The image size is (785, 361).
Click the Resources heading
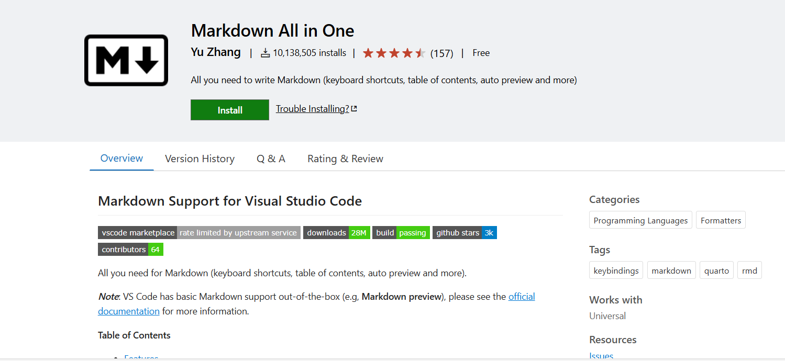tap(613, 340)
